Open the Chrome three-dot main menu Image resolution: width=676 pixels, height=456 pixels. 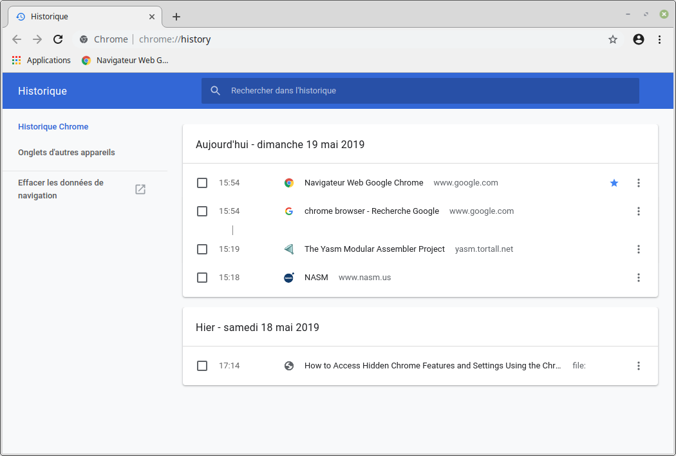[x=660, y=39]
